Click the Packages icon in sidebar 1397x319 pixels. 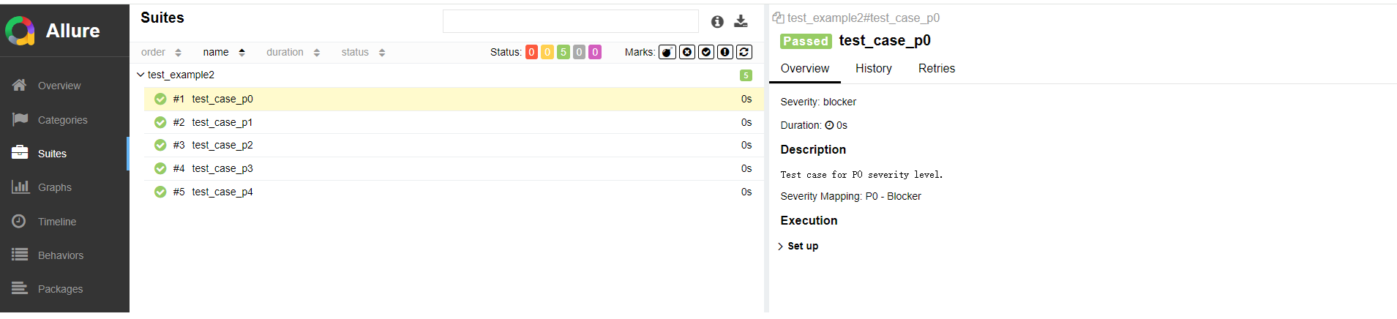(x=20, y=288)
